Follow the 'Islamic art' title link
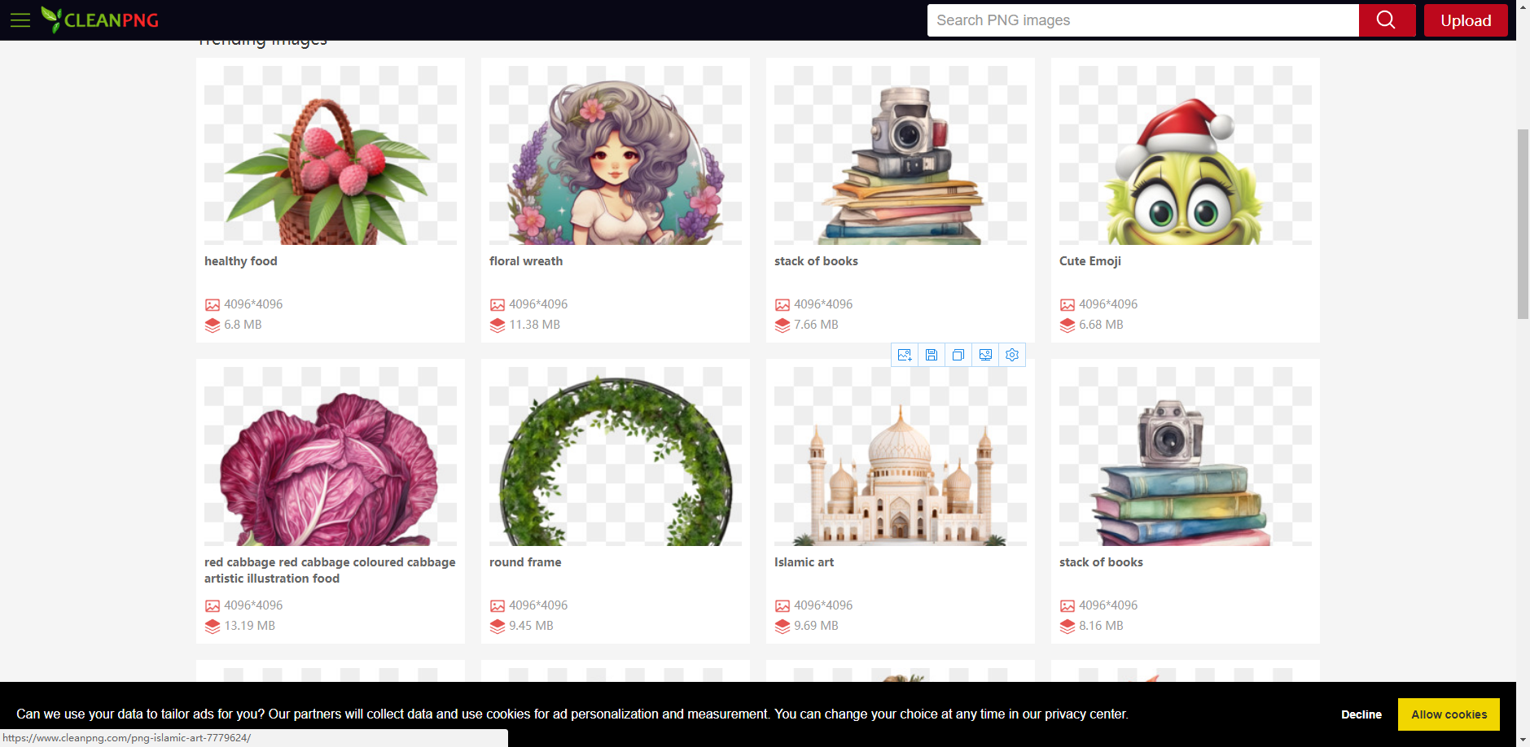 click(804, 562)
